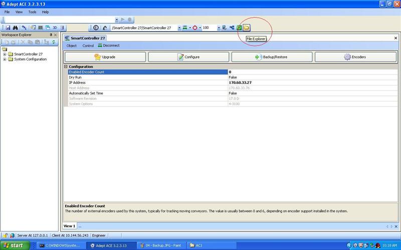
Task: Click Engineer access level in status bar
Action: point(99,235)
